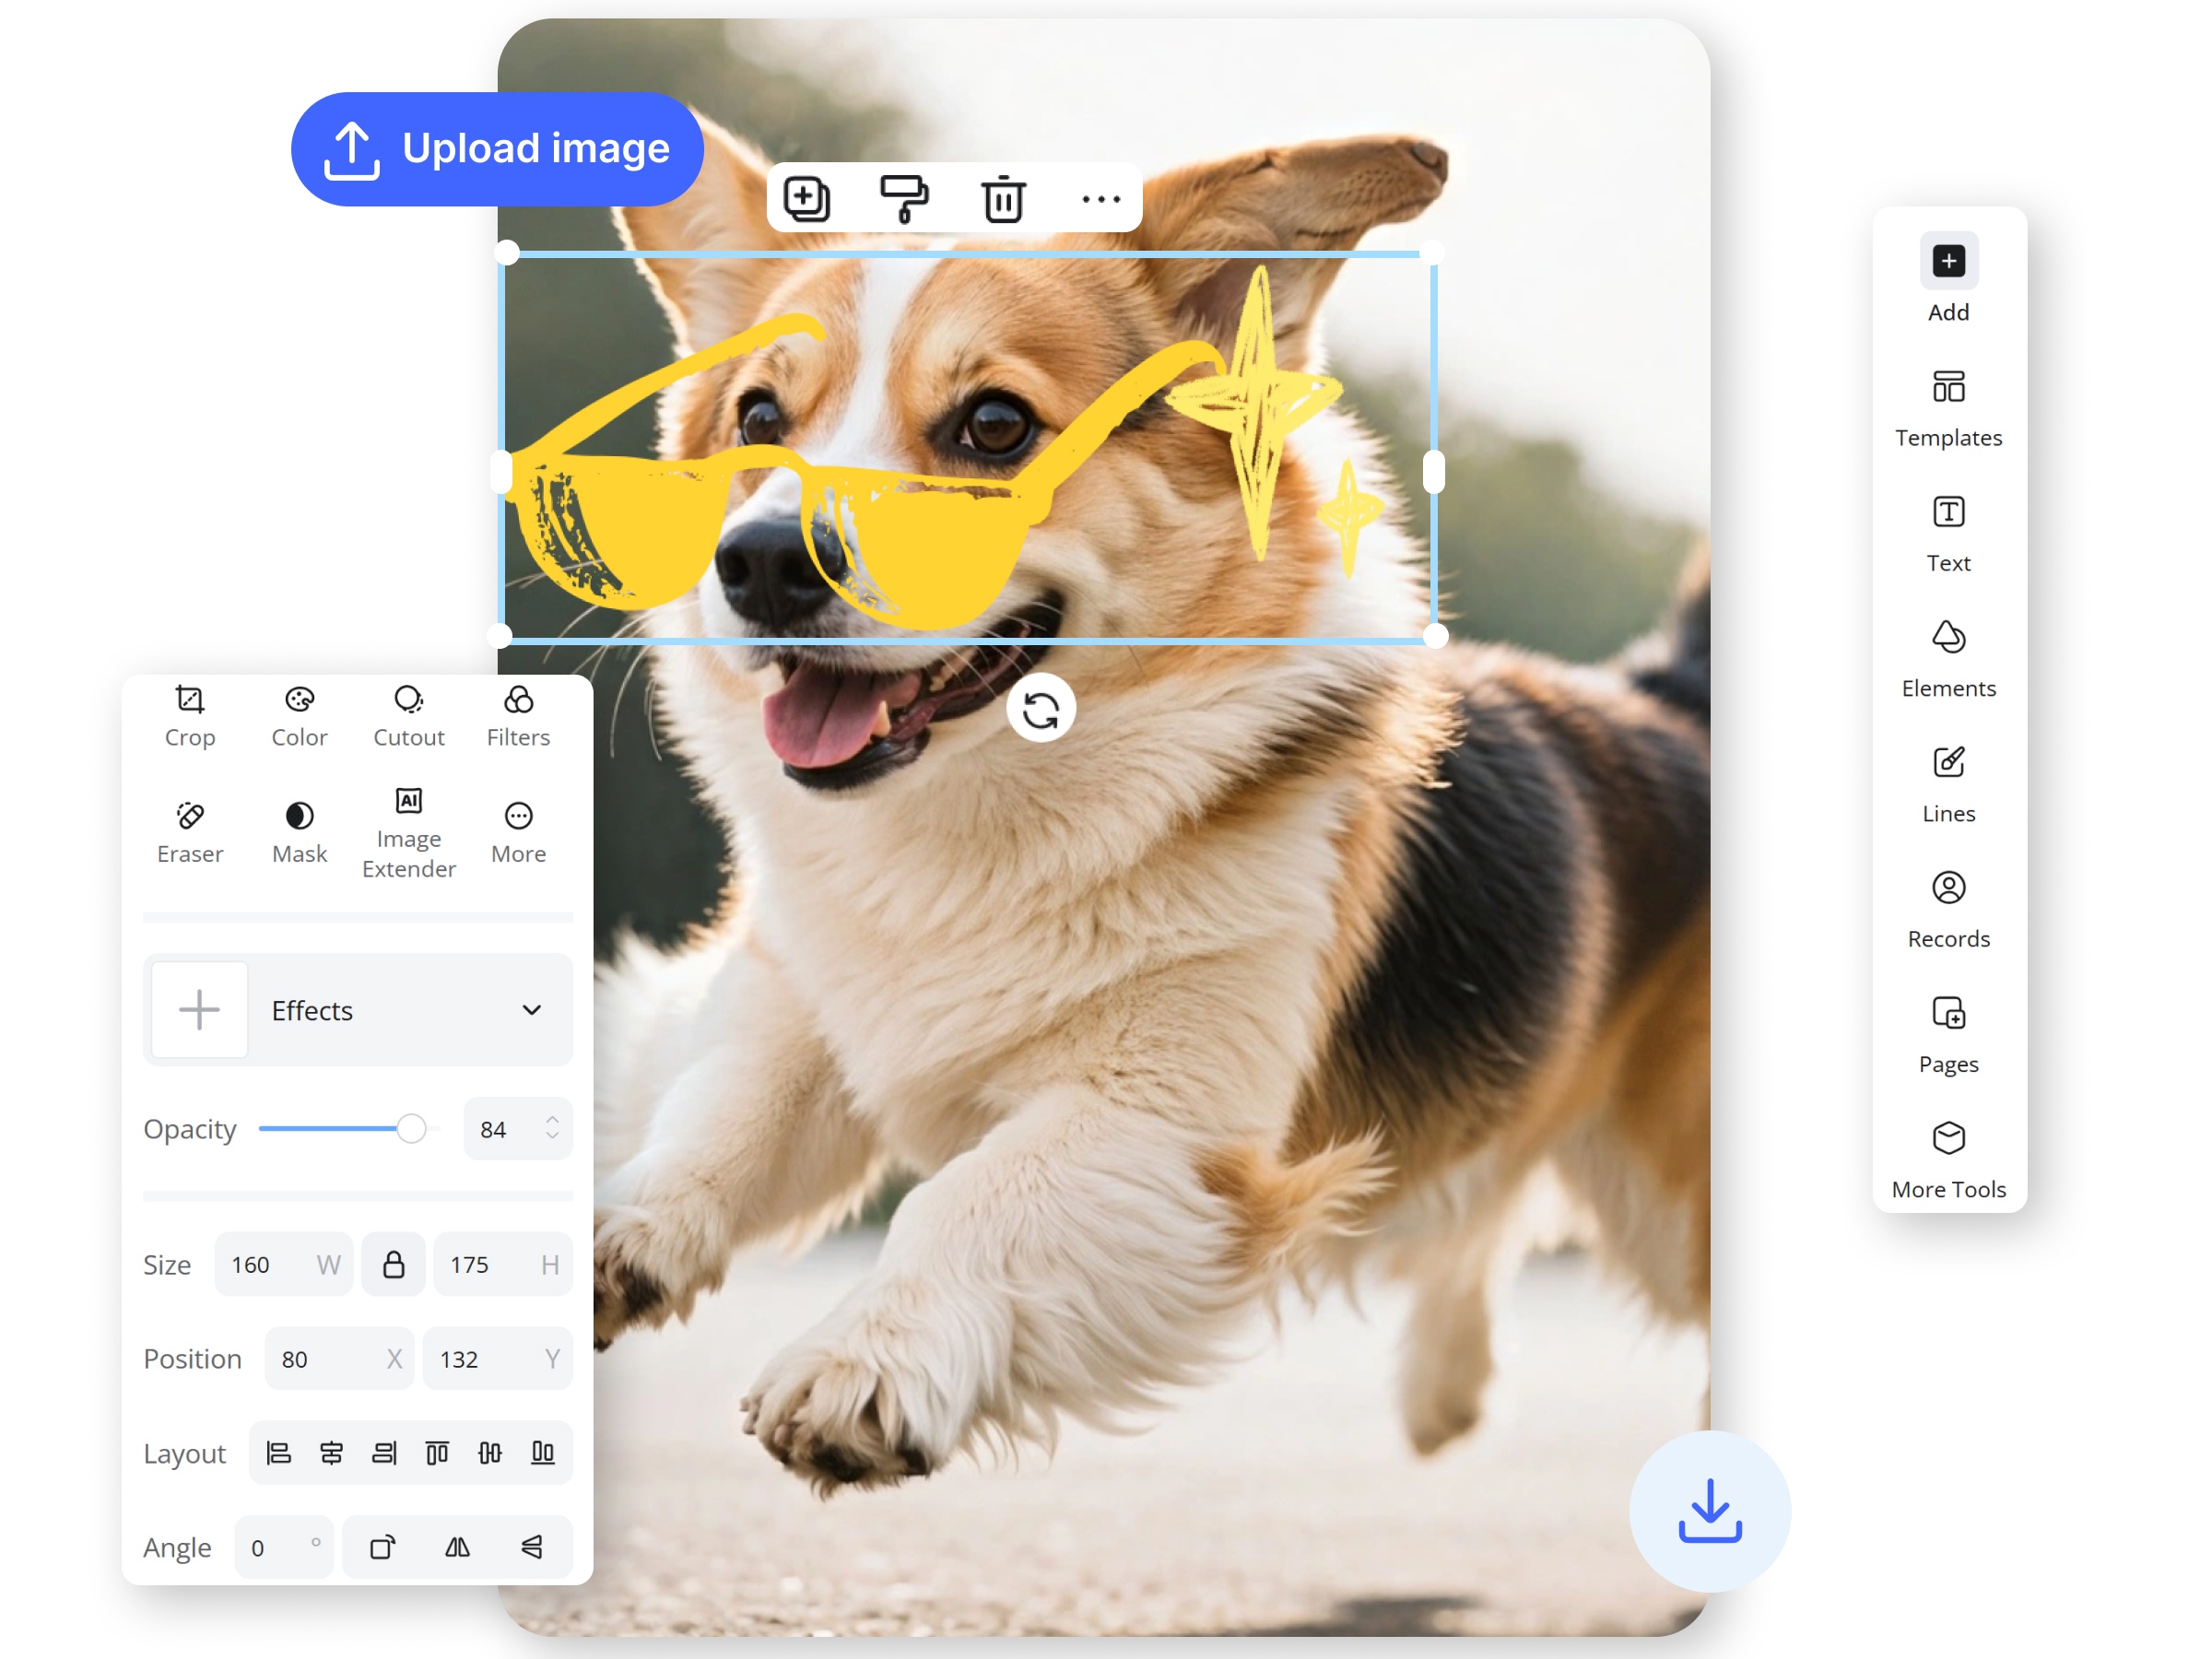This screenshot has height=1659, width=2212.
Task: Toggle the Mask option
Action: 299,832
